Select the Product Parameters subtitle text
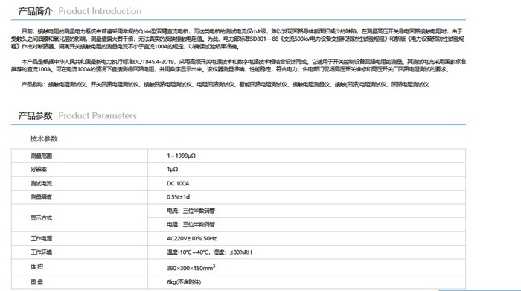Viewport: 521px width, 291px height. coord(98,115)
